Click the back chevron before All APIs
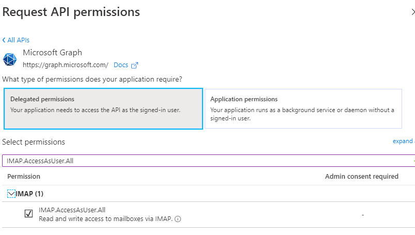 (x=4, y=40)
